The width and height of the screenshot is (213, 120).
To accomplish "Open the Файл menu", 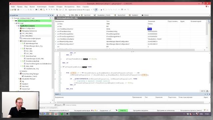I will tap(13, 7).
